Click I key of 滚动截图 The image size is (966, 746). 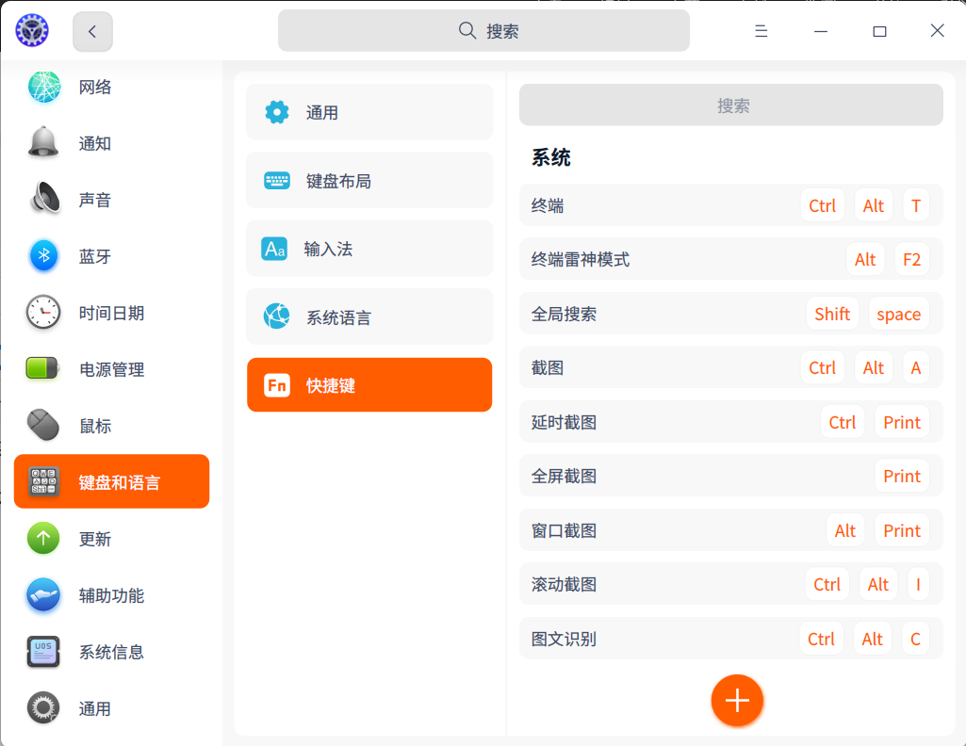[x=918, y=584]
